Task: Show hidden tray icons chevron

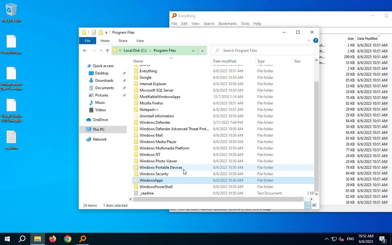Action: point(326,239)
